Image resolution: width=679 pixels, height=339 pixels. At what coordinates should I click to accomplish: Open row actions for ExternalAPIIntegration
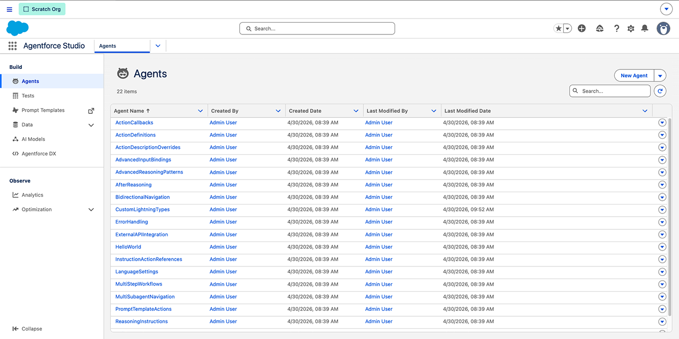(662, 235)
